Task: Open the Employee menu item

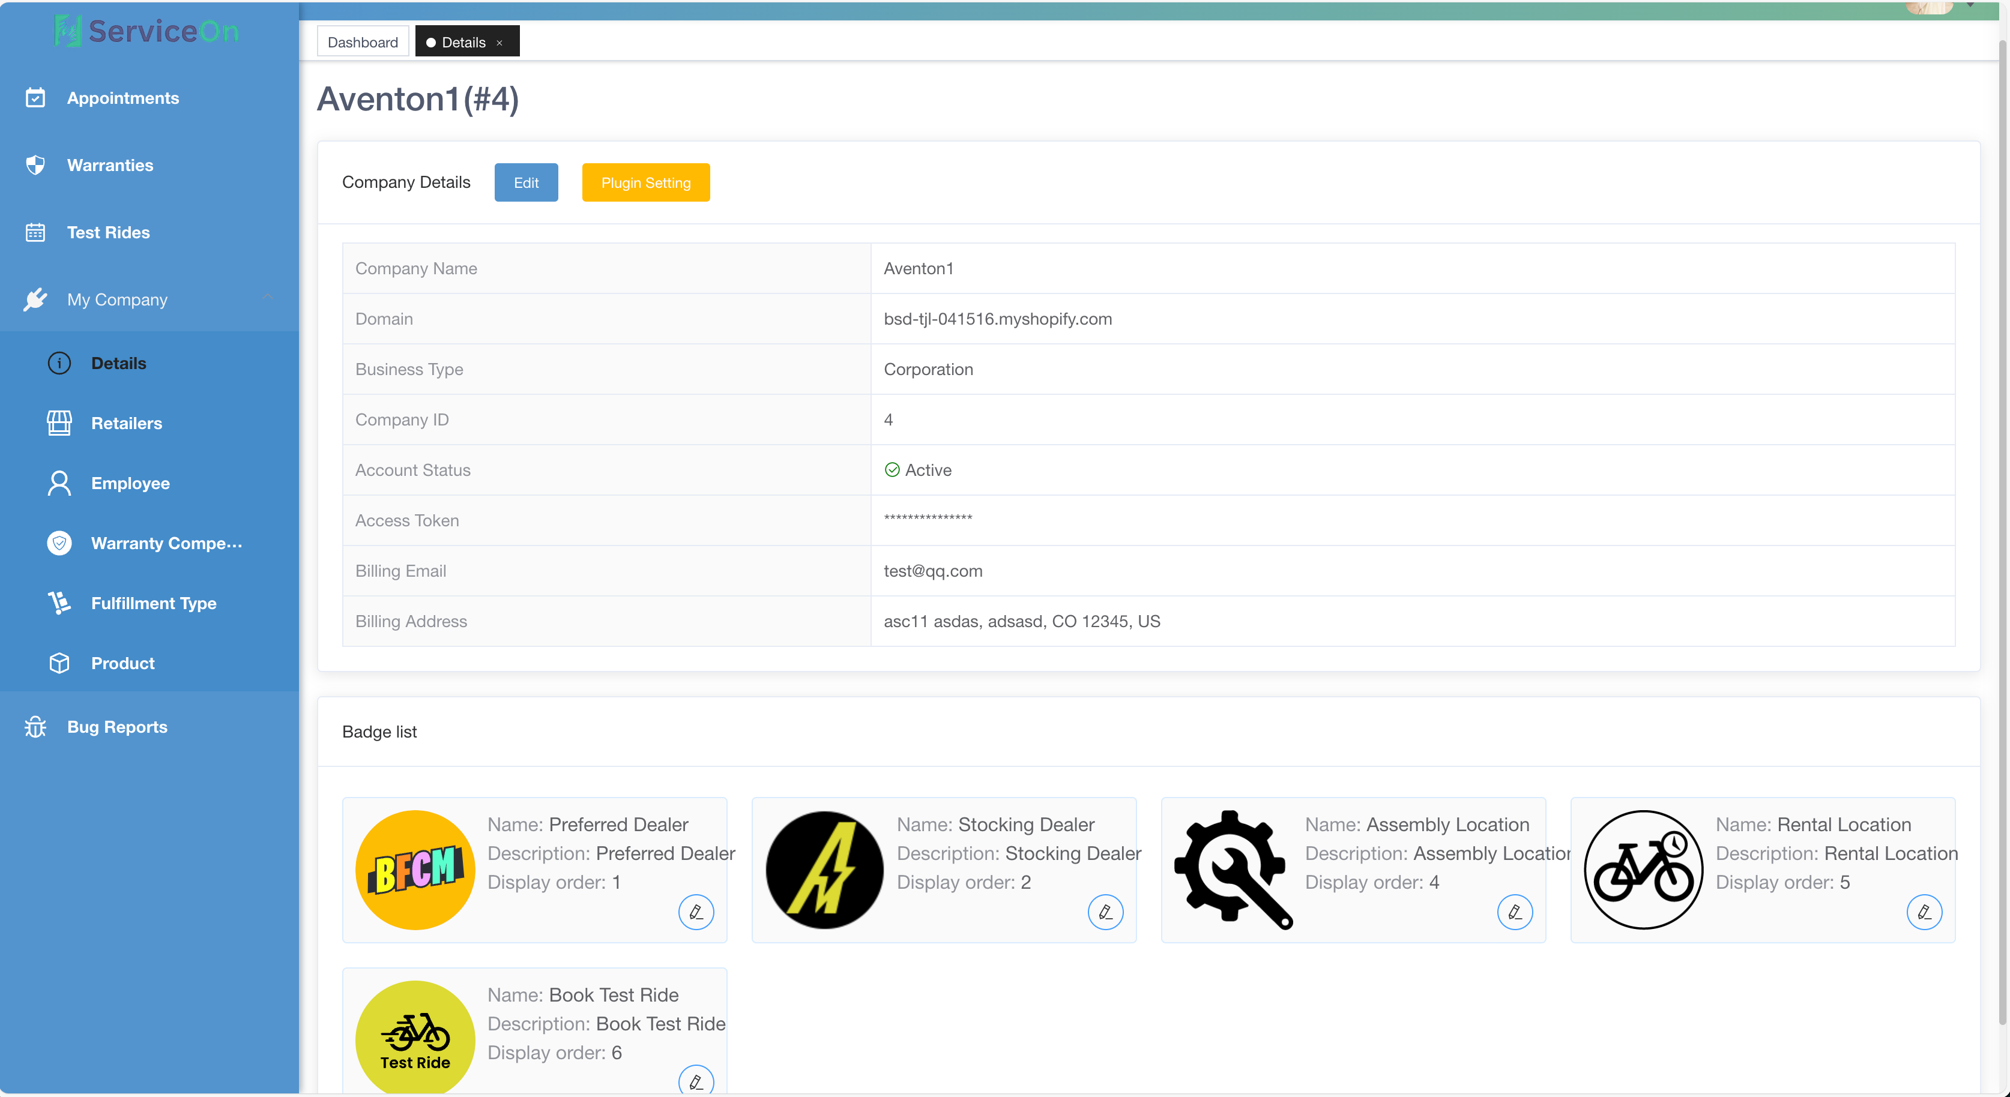Action: tap(130, 483)
